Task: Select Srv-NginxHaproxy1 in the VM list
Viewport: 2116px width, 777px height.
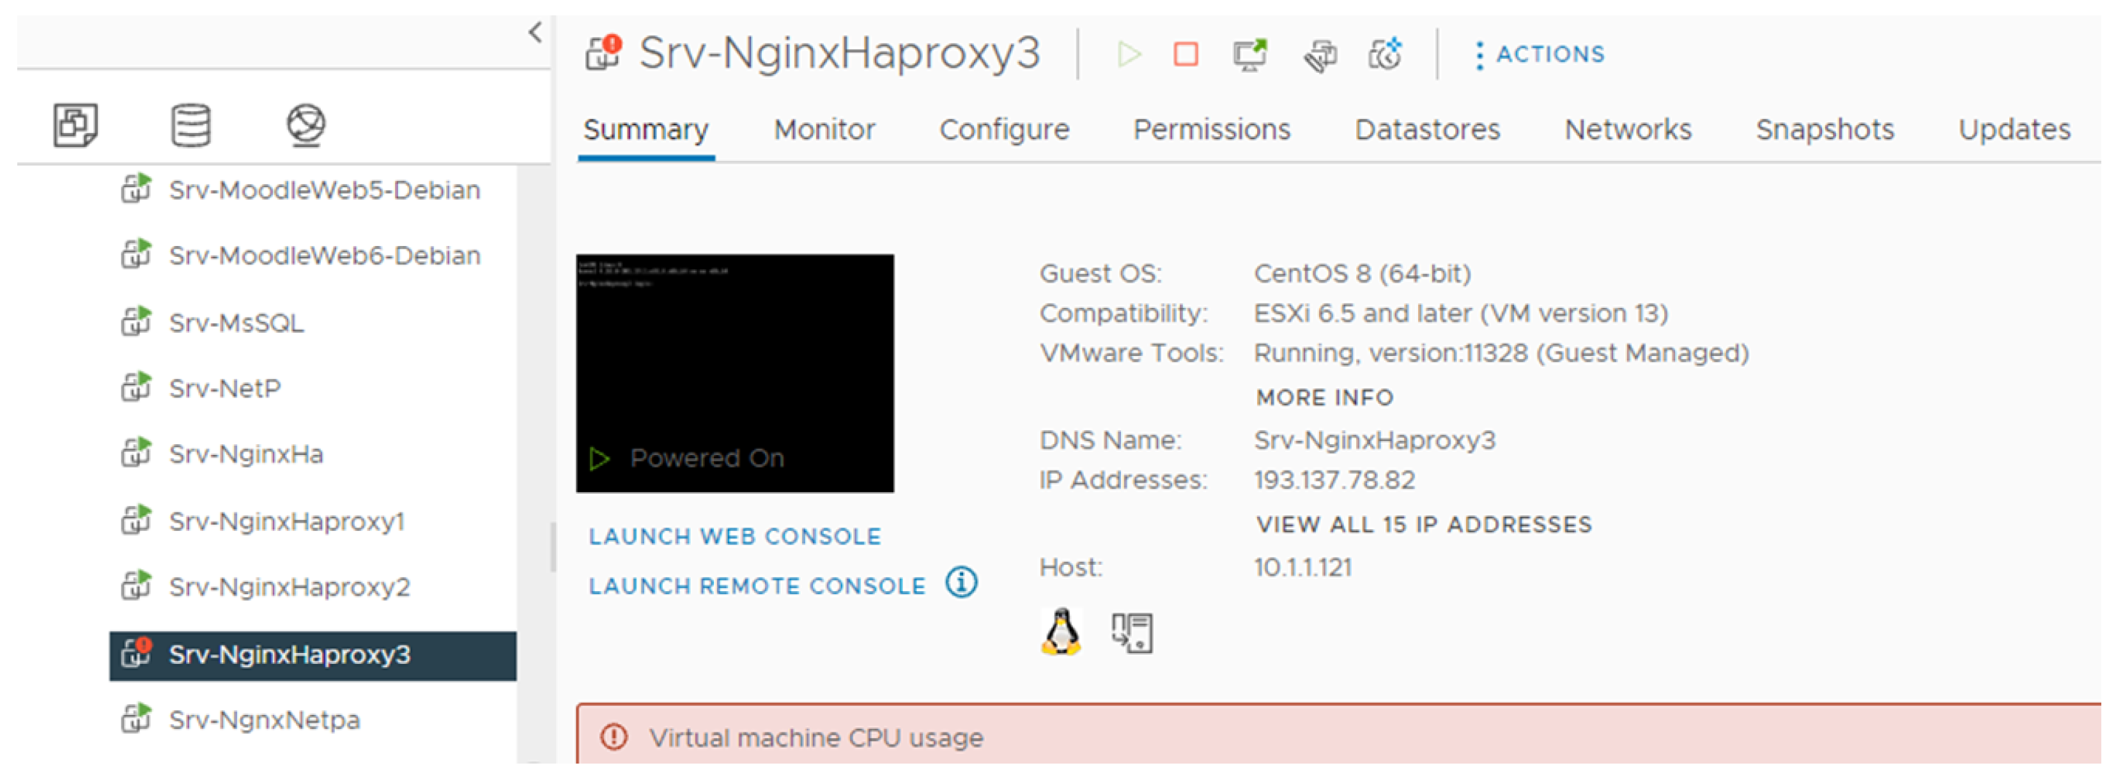Action: [287, 521]
